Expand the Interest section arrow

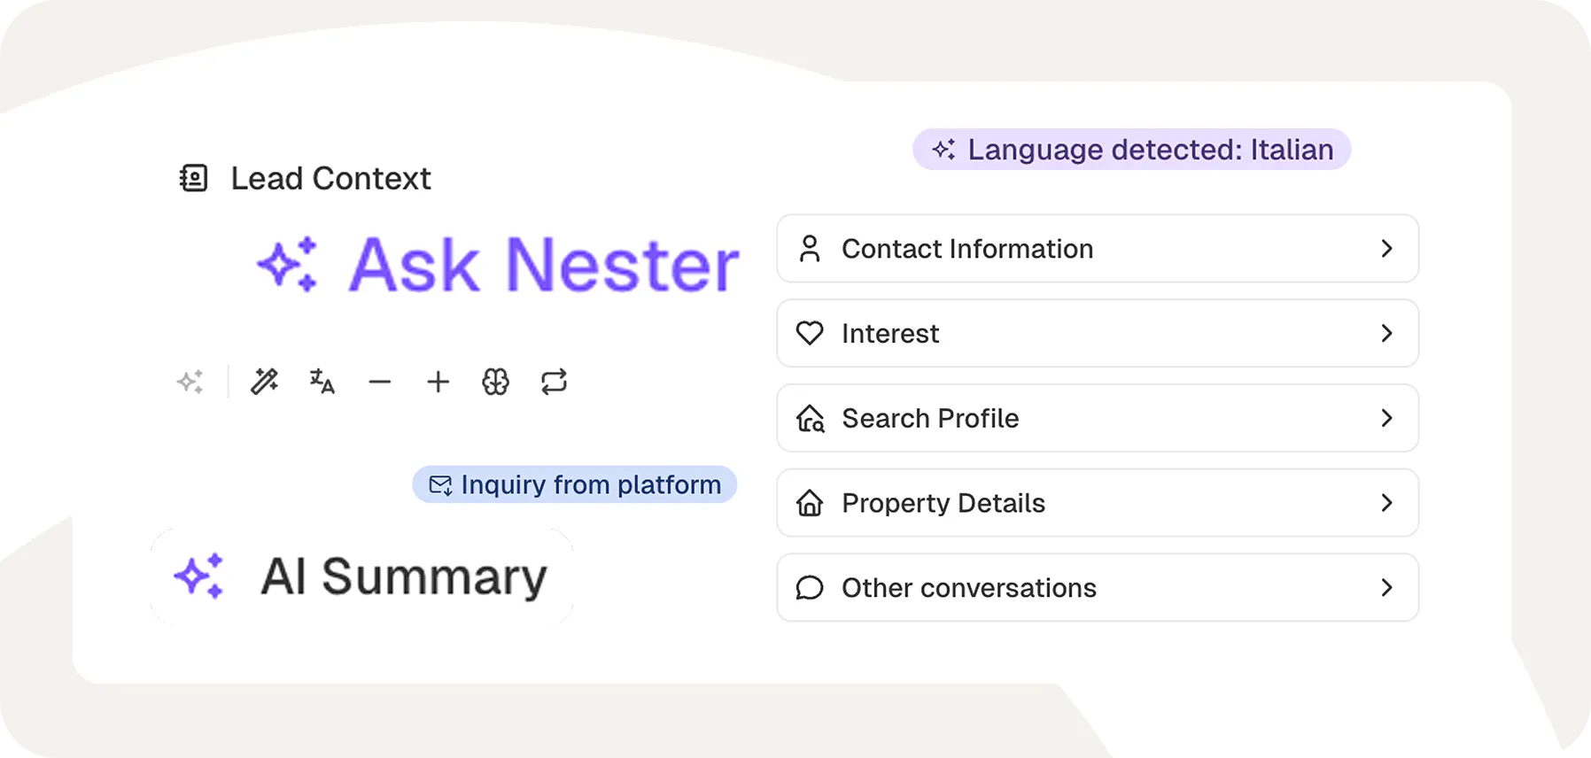(x=1386, y=334)
